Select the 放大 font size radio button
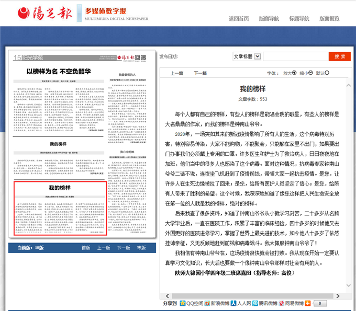Viewport: 356px width, 311px height. 294,73
